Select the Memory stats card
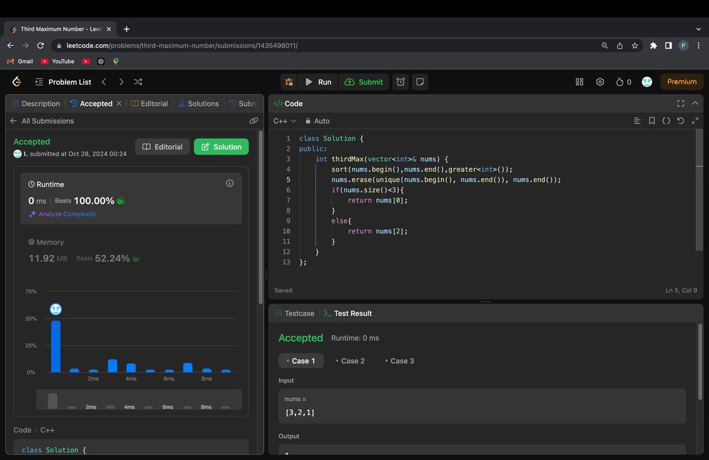Image resolution: width=709 pixels, height=460 pixels. [131, 252]
